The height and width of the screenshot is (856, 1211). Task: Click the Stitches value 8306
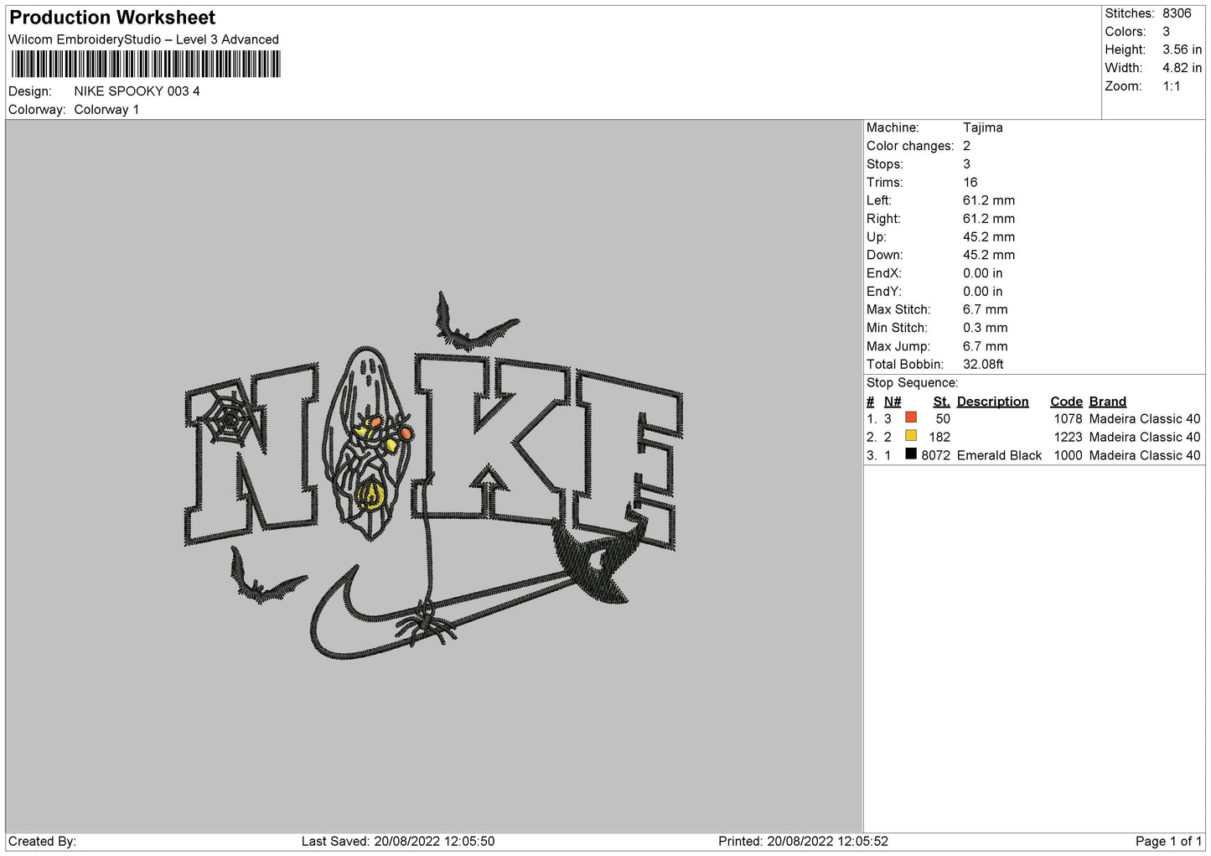[1177, 13]
